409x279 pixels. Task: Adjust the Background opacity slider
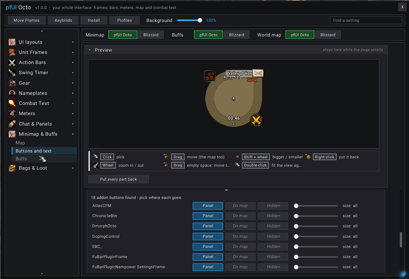pos(189,20)
